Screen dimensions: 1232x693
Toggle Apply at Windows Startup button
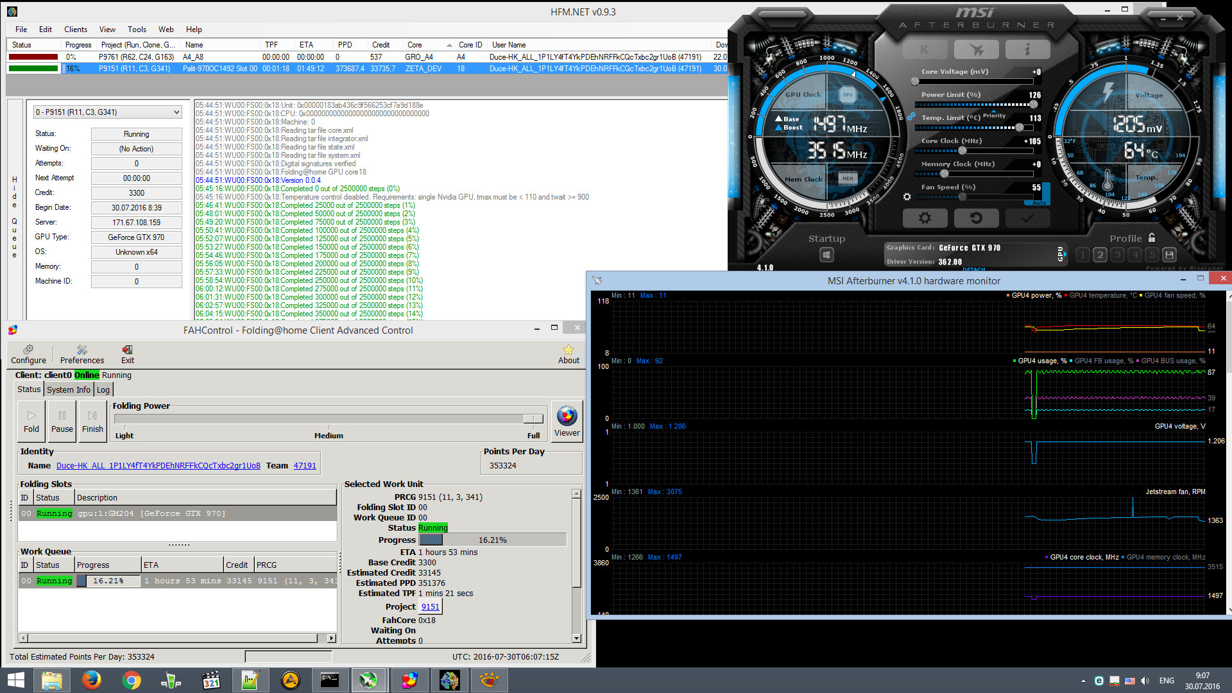[826, 255]
